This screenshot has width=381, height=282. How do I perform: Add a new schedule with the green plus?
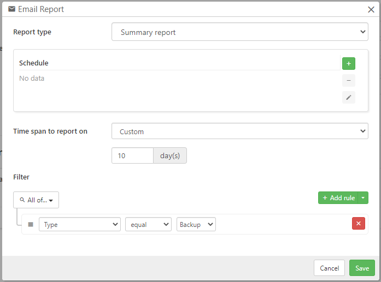tap(348, 63)
